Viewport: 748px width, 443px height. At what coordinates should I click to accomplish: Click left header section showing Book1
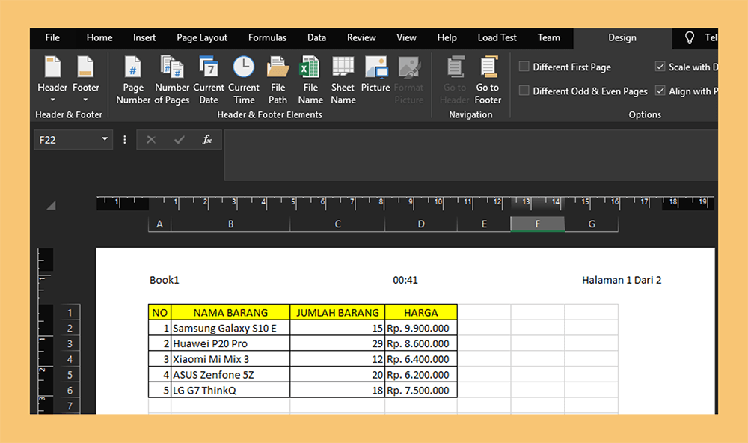click(x=165, y=280)
